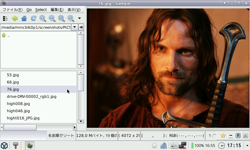Image resolution: width=250 pixels, height=150 pixels.
Task: Click the hammer taskbar icon
Action: [15, 146]
